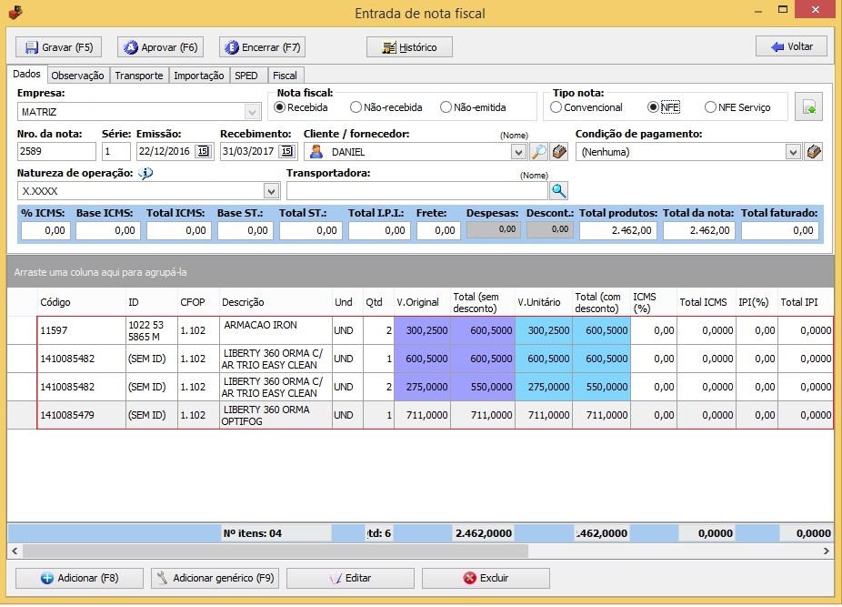Click the magnifier next to Cliente / fornecedor
842x607 pixels.
click(539, 152)
